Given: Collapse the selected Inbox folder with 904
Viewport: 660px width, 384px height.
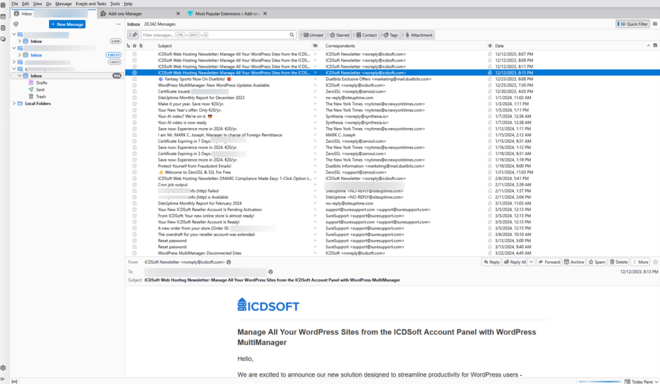Looking at the screenshot, I should click(x=19, y=76).
